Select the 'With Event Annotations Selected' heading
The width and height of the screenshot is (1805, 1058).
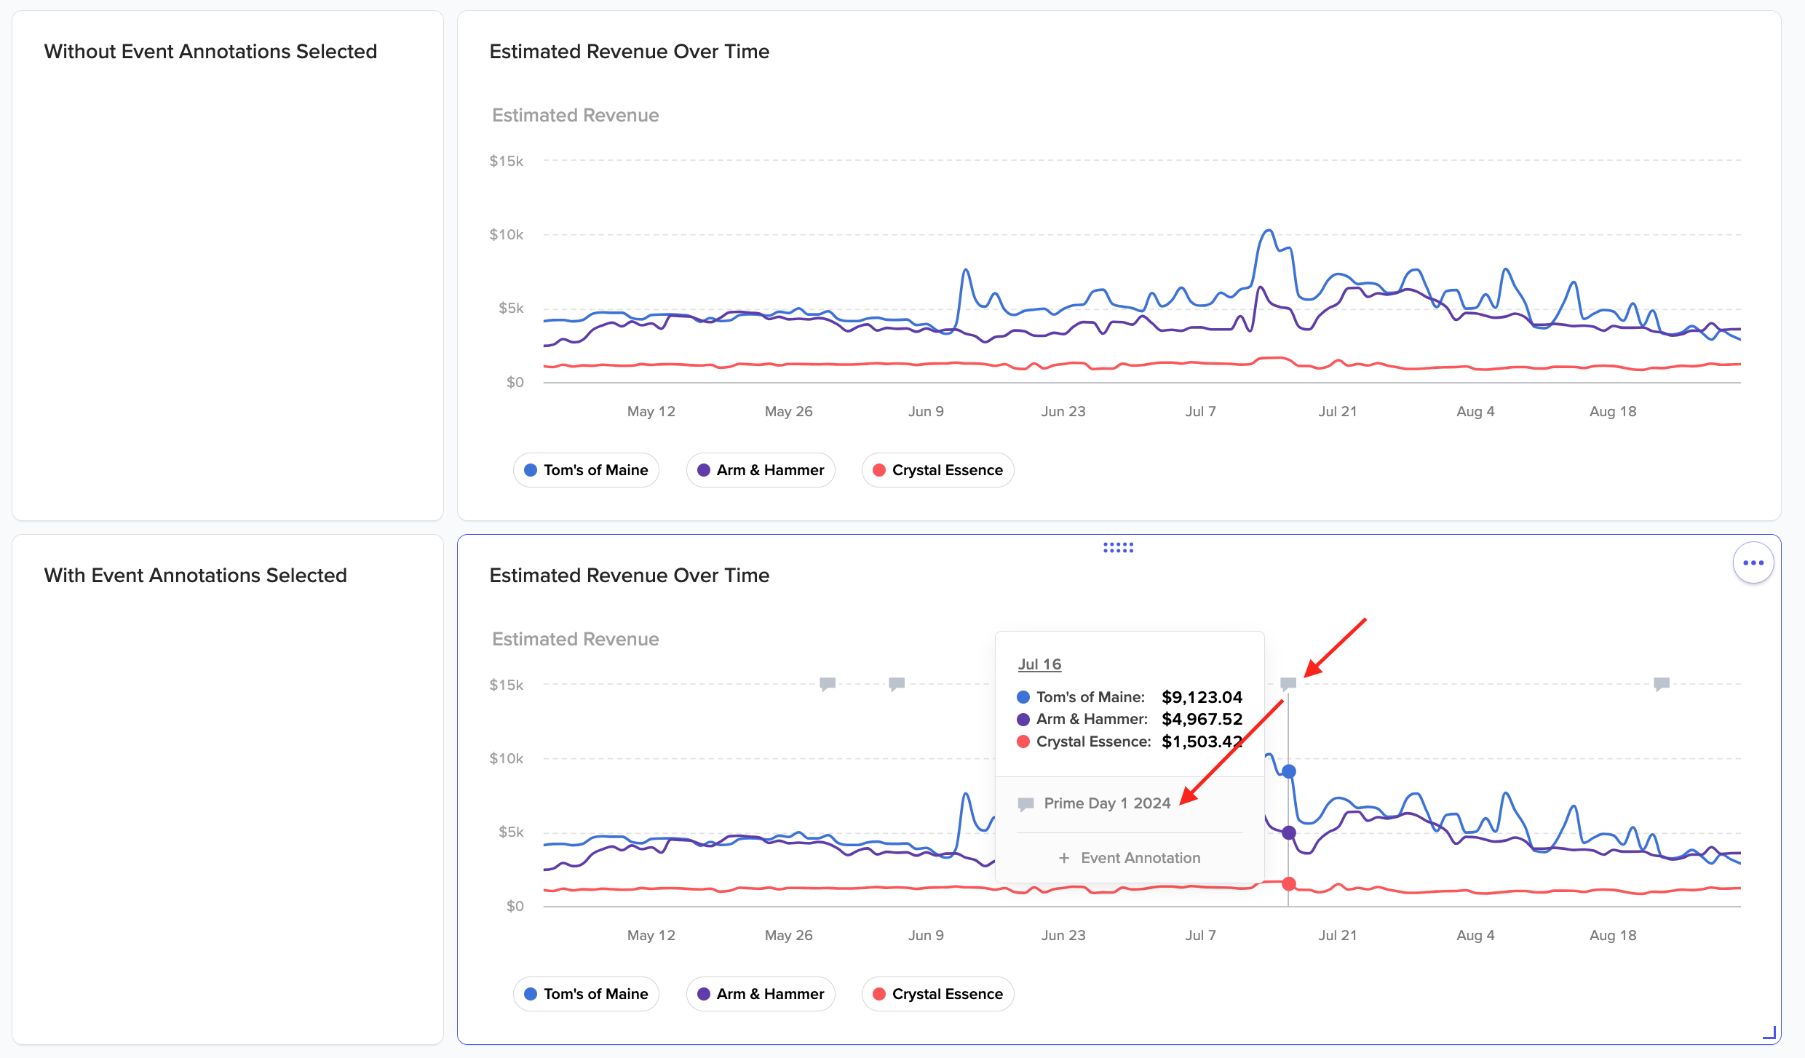tap(195, 576)
